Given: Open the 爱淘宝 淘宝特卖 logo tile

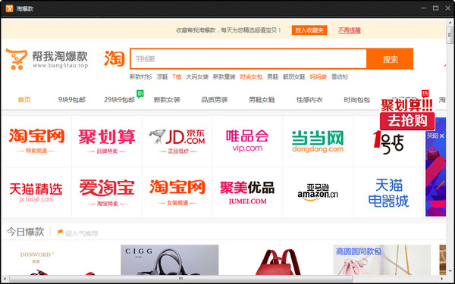Looking at the screenshot, I should pyautogui.click(x=107, y=192).
